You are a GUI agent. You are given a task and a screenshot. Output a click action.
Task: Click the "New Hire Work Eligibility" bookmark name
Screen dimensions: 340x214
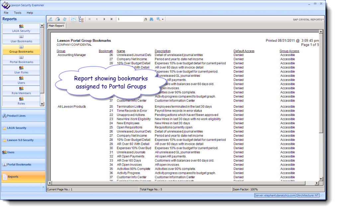point(134,119)
